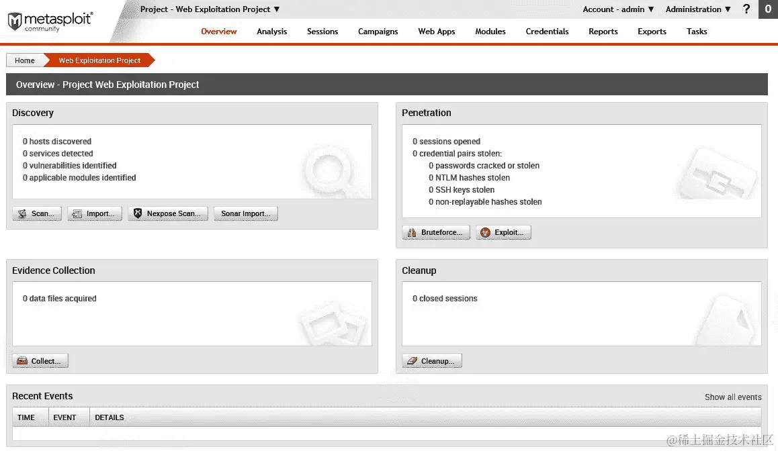This screenshot has height=451, width=778.
Task: Click '0 hosts discovered' text
Action: point(57,141)
